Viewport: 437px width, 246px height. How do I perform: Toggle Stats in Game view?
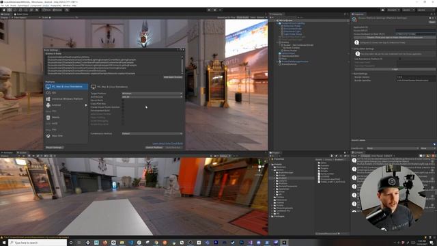click(x=253, y=17)
